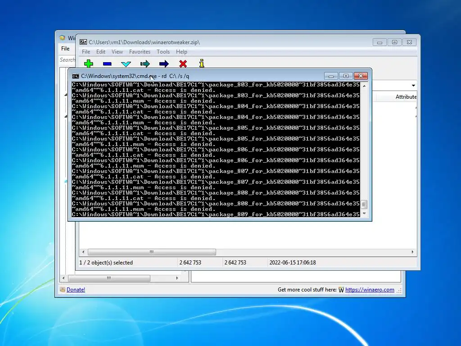The width and height of the screenshot is (461, 346).
Task: Click '1 / 2 object(s) selected' status text
Action: (106, 263)
